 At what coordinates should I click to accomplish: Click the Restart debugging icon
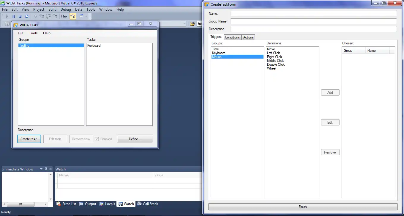(x=27, y=16)
